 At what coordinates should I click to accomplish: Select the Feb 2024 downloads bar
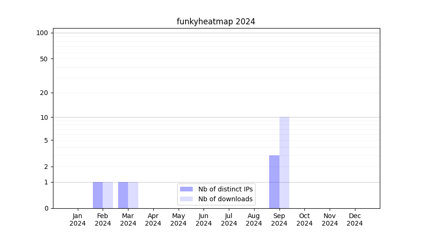(x=108, y=195)
